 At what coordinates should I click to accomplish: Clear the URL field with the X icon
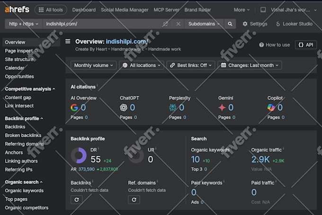click(x=178, y=24)
